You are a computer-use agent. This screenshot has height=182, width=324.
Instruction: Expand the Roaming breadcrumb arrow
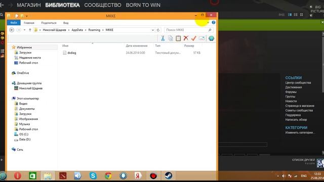click(103, 30)
